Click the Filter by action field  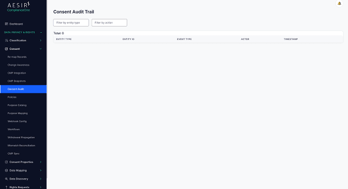pos(109,22)
